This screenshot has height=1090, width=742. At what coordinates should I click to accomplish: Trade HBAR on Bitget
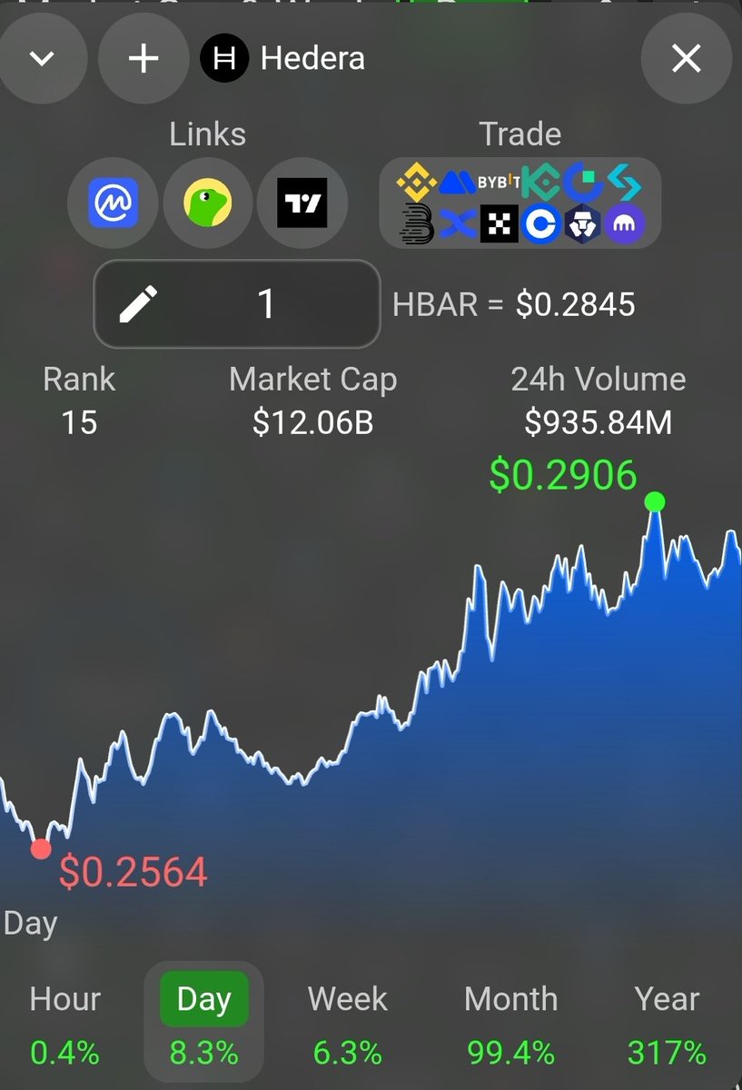pyautogui.click(x=624, y=183)
